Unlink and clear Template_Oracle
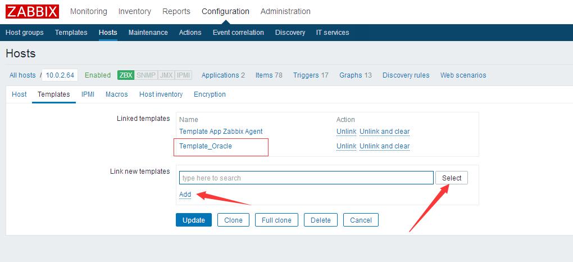The height and width of the screenshot is (262, 573). click(x=384, y=146)
